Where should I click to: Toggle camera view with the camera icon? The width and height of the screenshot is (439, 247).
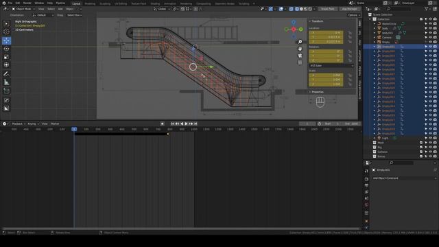[300, 56]
